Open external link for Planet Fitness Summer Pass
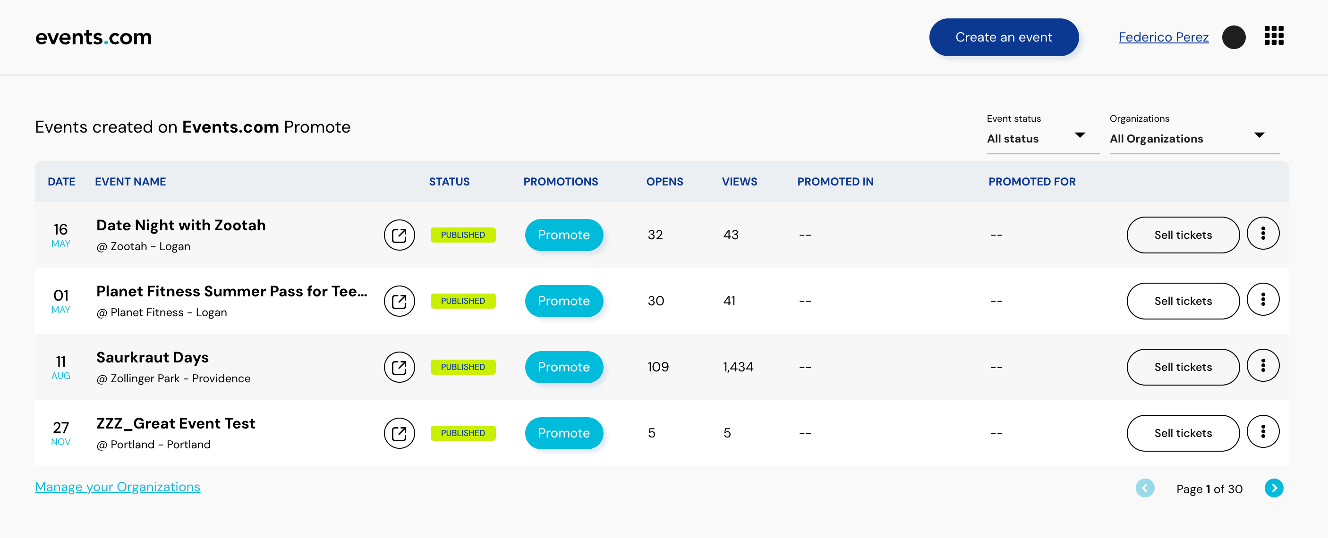 pyautogui.click(x=399, y=301)
